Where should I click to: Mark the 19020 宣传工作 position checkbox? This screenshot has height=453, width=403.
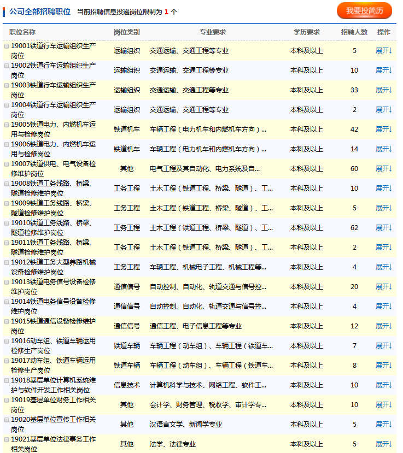coord(7,420)
